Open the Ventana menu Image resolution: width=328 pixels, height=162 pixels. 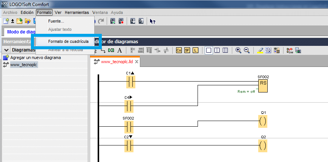pos(100,12)
